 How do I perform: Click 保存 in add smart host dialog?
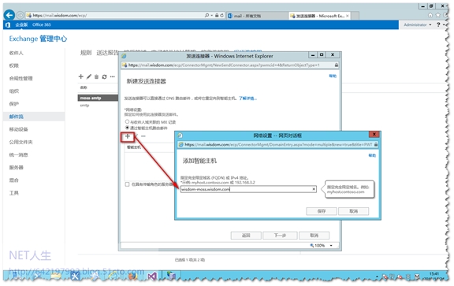322,211
